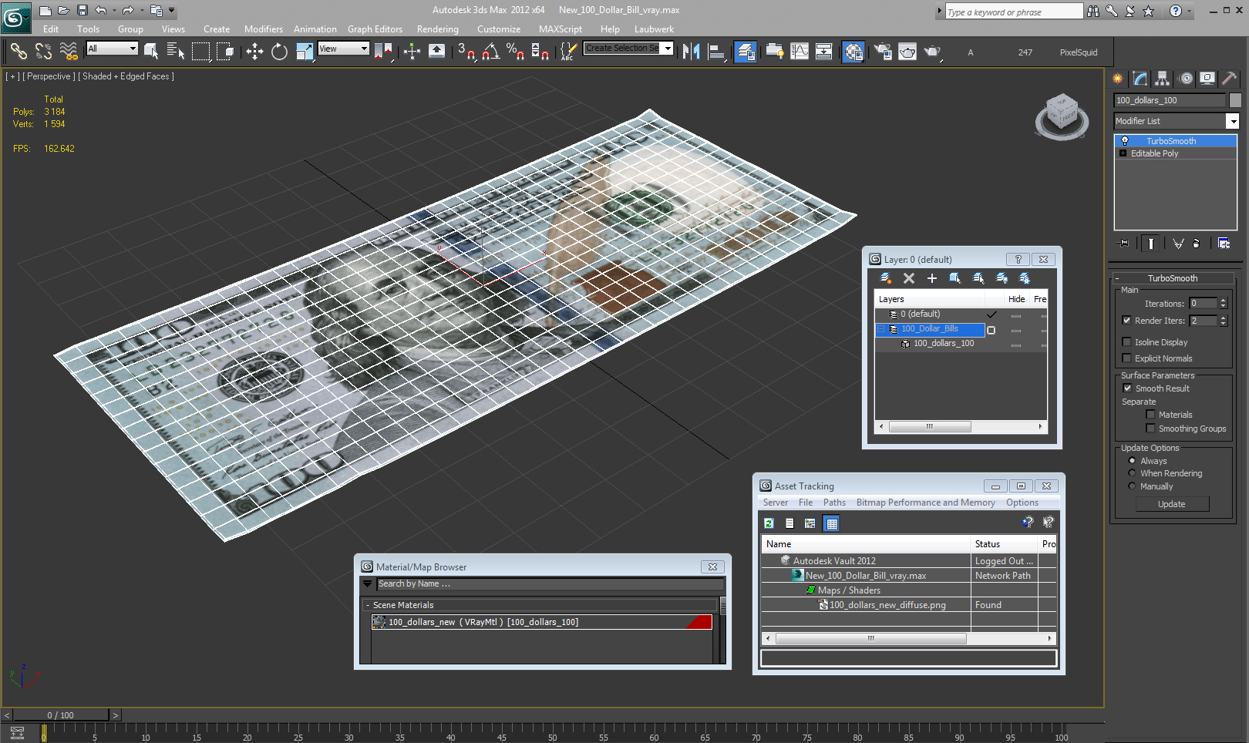Viewport: 1249px width, 743px height.
Task: Click the Update button in TurboSmooth
Action: 1172,504
